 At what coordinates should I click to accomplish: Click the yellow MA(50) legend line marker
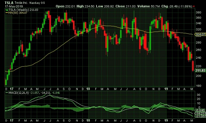[7, 13]
